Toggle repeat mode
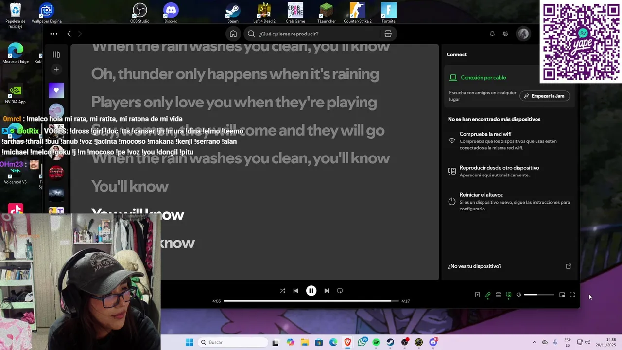Viewport: 622px width, 350px height. pos(340,291)
